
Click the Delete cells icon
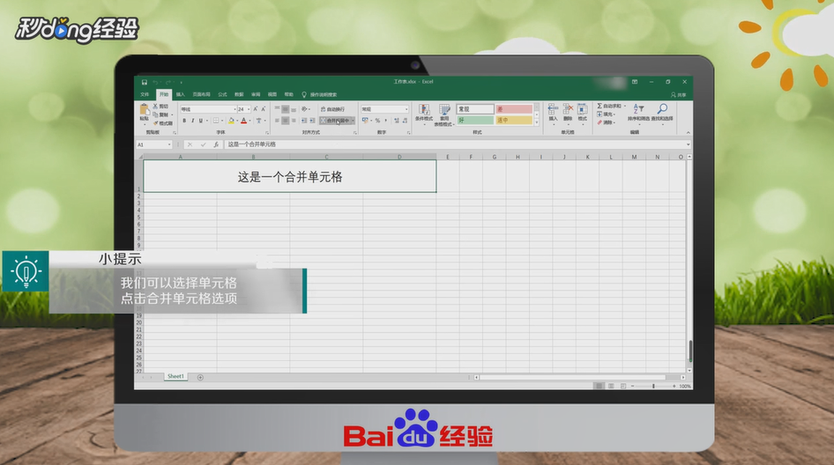pos(568,109)
